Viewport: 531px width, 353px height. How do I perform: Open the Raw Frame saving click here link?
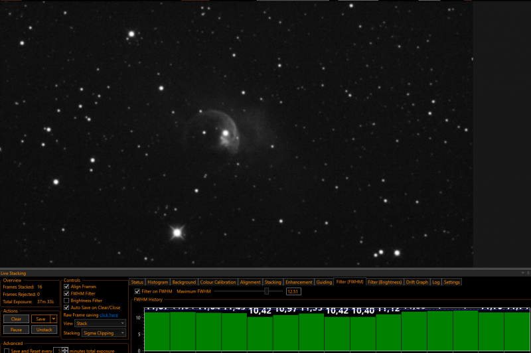109,315
